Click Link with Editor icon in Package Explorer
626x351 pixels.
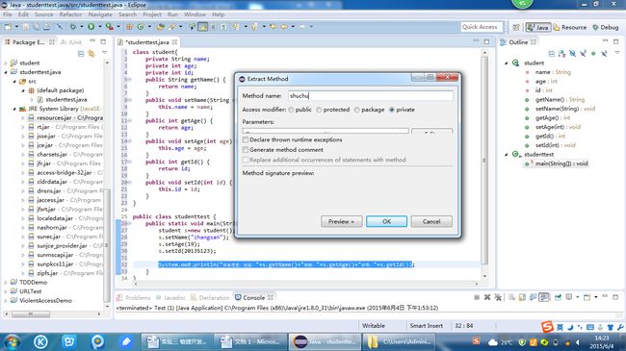(91, 53)
